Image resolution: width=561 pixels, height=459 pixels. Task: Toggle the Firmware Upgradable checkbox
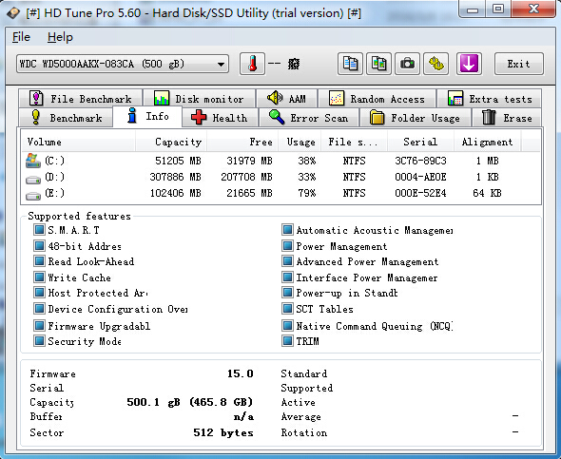[x=39, y=325]
